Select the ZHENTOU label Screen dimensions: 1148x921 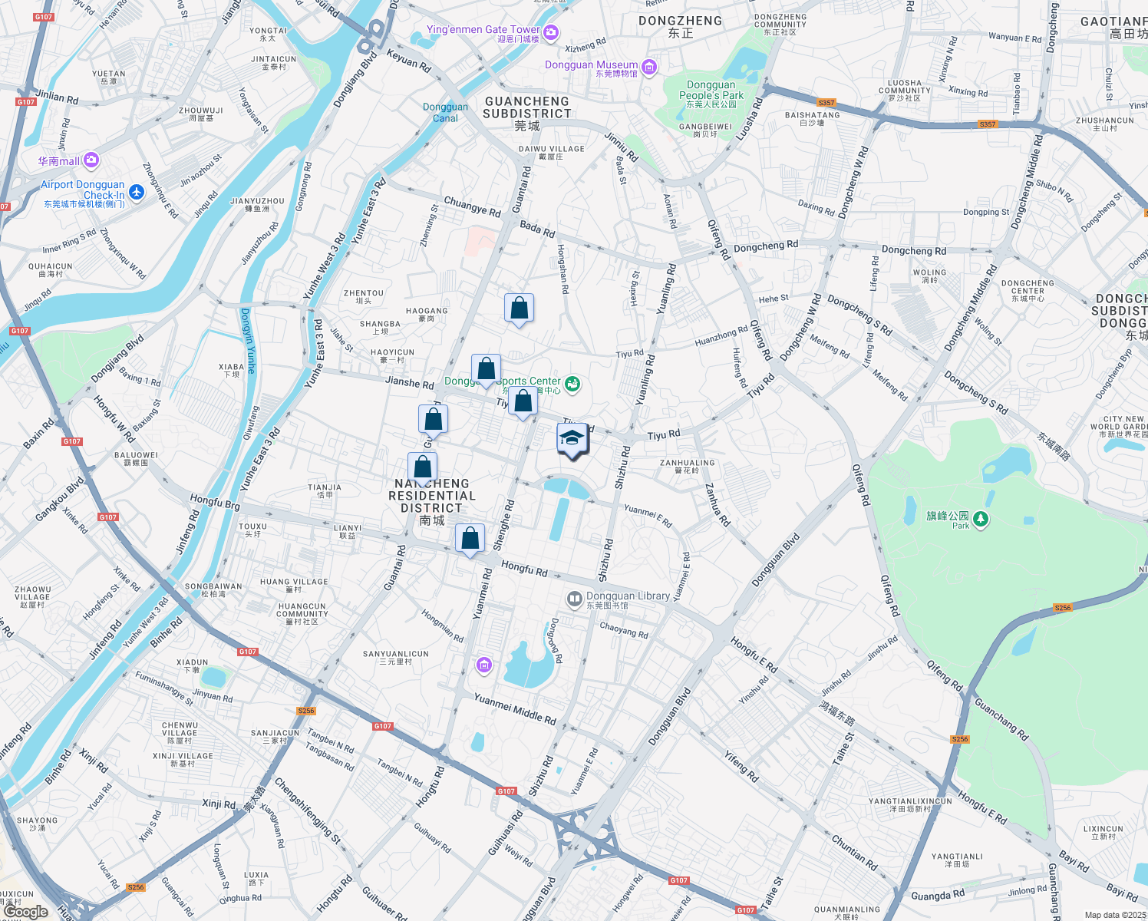(x=364, y=297)
